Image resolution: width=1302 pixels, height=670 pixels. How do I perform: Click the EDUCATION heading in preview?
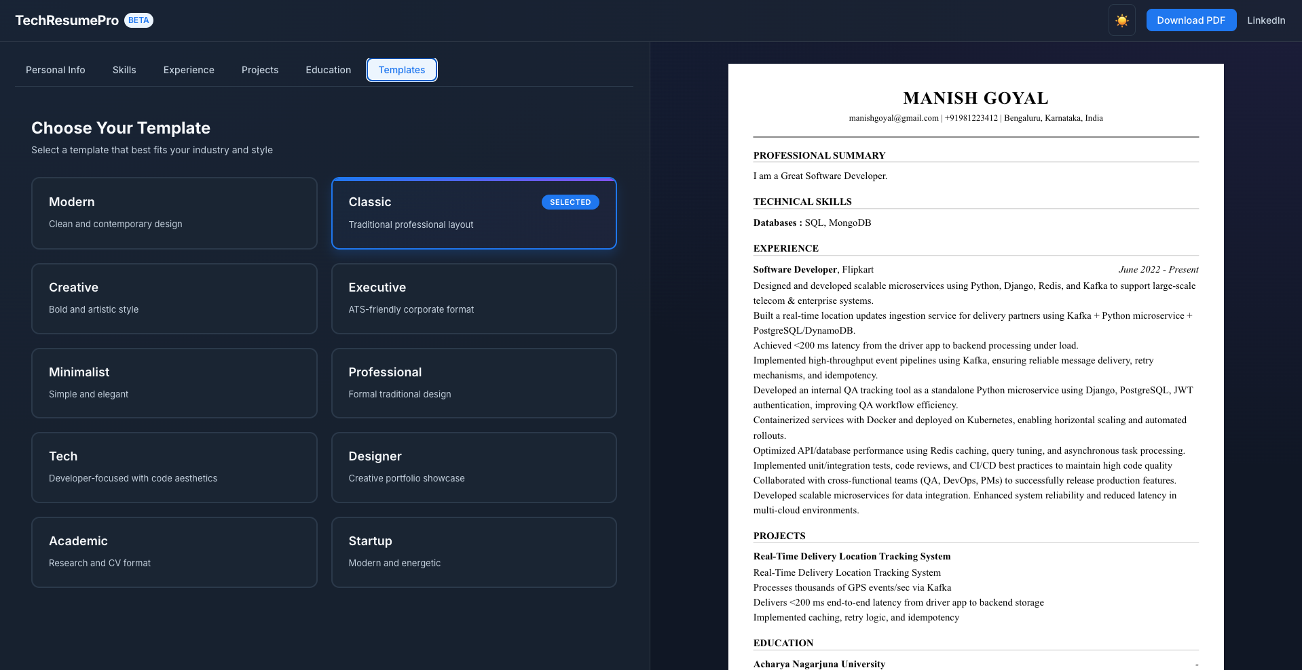pyautogui.click(x=783, y=643)
